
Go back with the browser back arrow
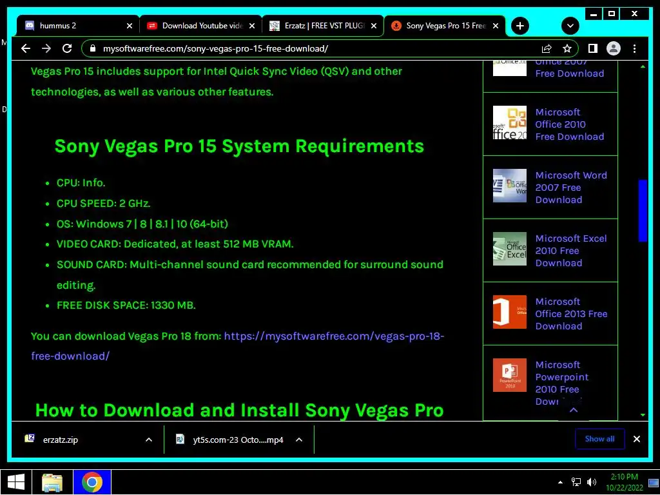[26, 49]
